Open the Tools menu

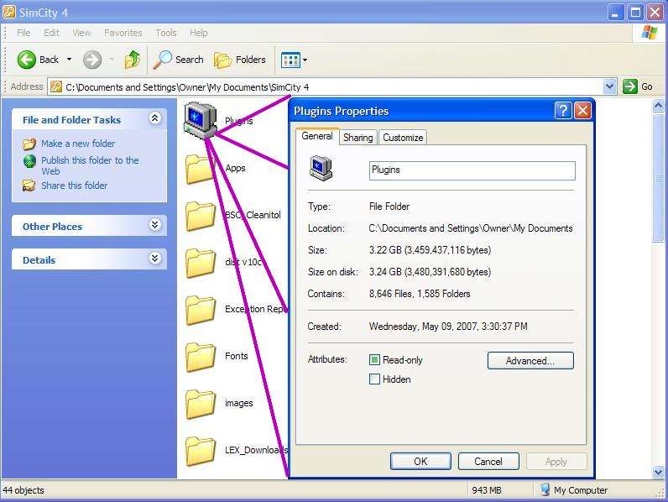[165, 33]
